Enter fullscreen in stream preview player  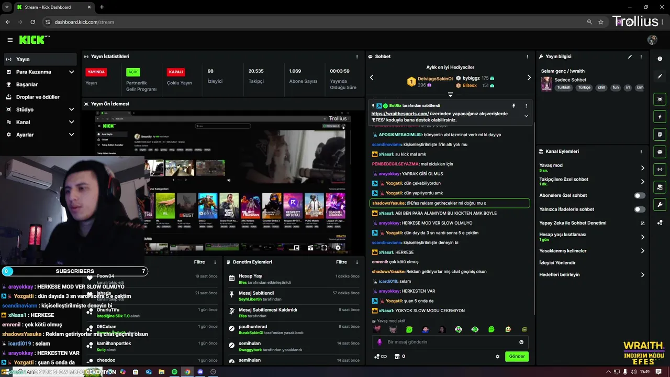click(324, 248)
